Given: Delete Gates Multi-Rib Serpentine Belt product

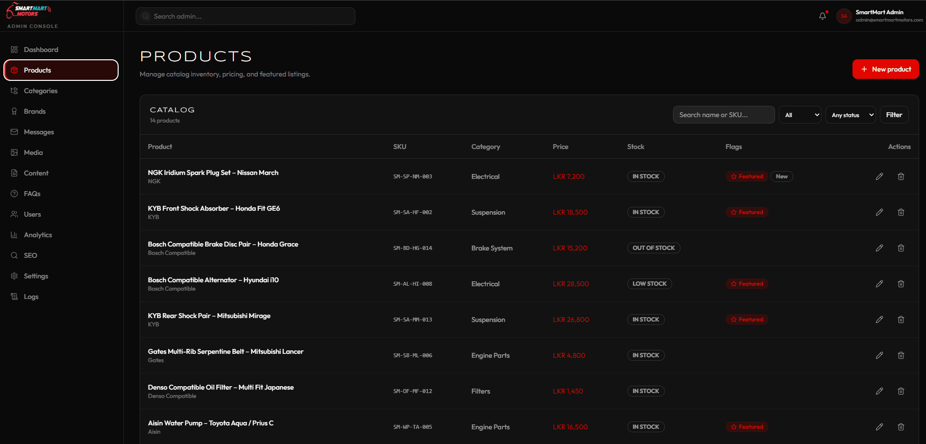Looking at the screenshot, I should click(901, 355).
